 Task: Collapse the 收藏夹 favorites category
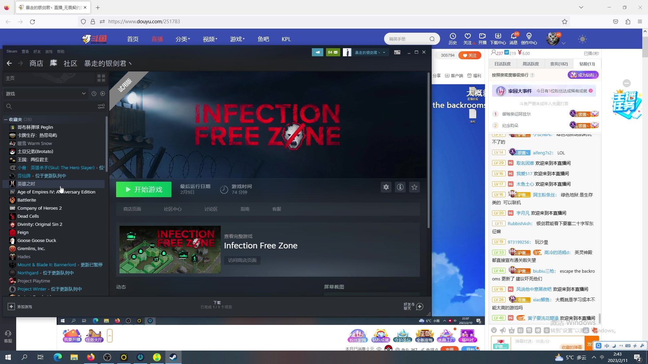coord(6,119)
